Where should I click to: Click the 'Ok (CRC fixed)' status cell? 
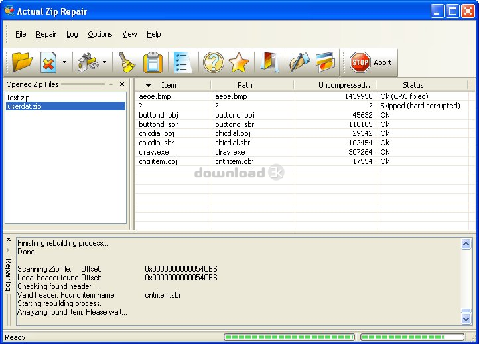[x=404, y=96]
